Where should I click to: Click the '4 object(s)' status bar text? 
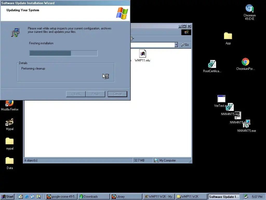31,160
